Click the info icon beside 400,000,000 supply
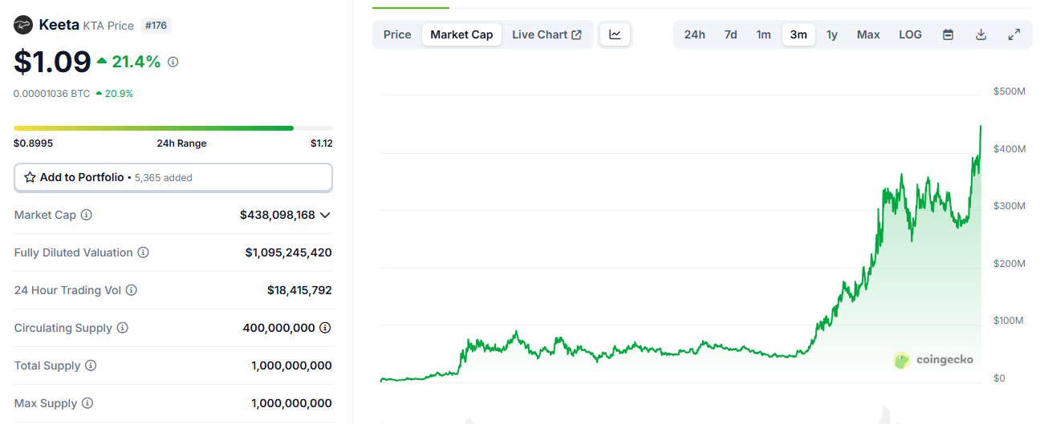1048x424 pixels. 325,328
